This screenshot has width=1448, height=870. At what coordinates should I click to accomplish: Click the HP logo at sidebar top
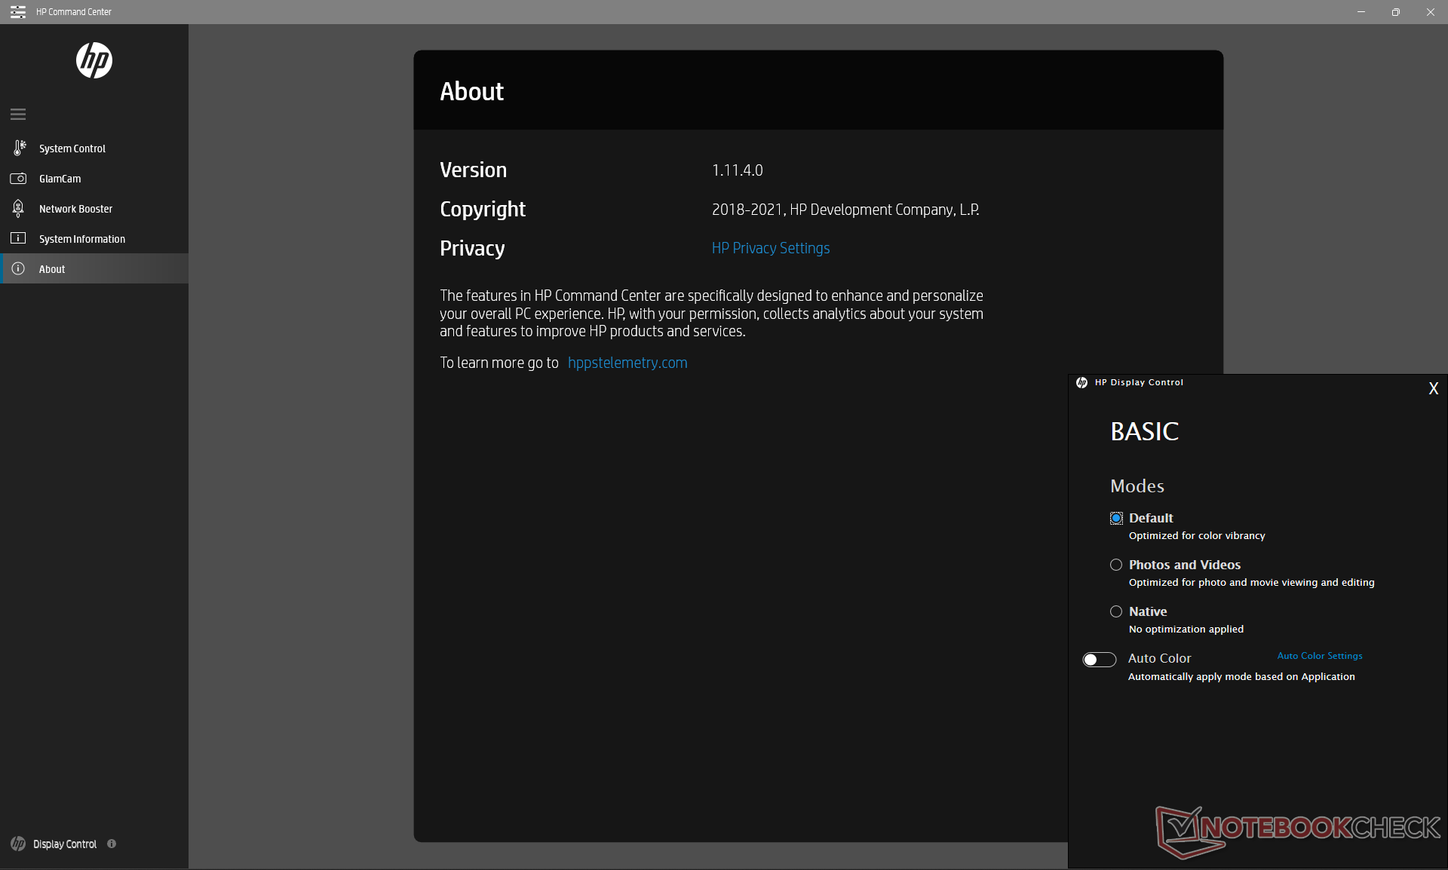coord(94,60)
